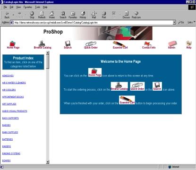Open Browse Catalog from the navigation bar
Viewport: 196px width, 170px height.
[x=43, y=45]
